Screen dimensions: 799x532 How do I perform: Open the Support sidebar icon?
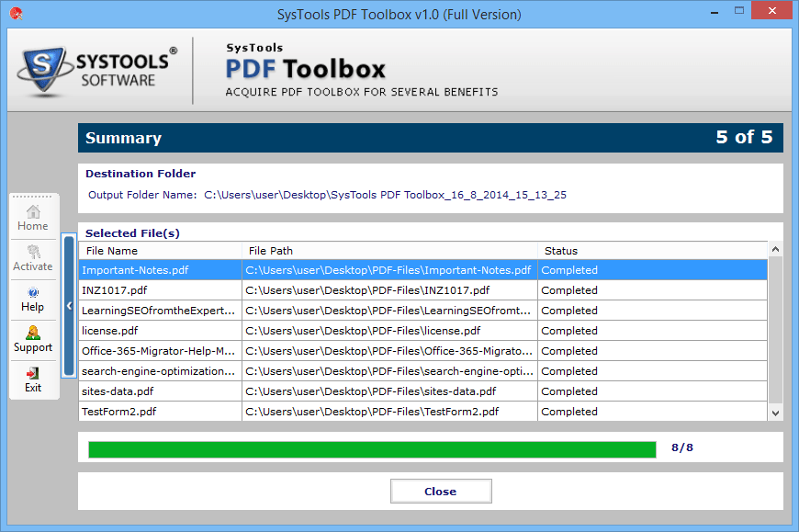tap(33, 339)
